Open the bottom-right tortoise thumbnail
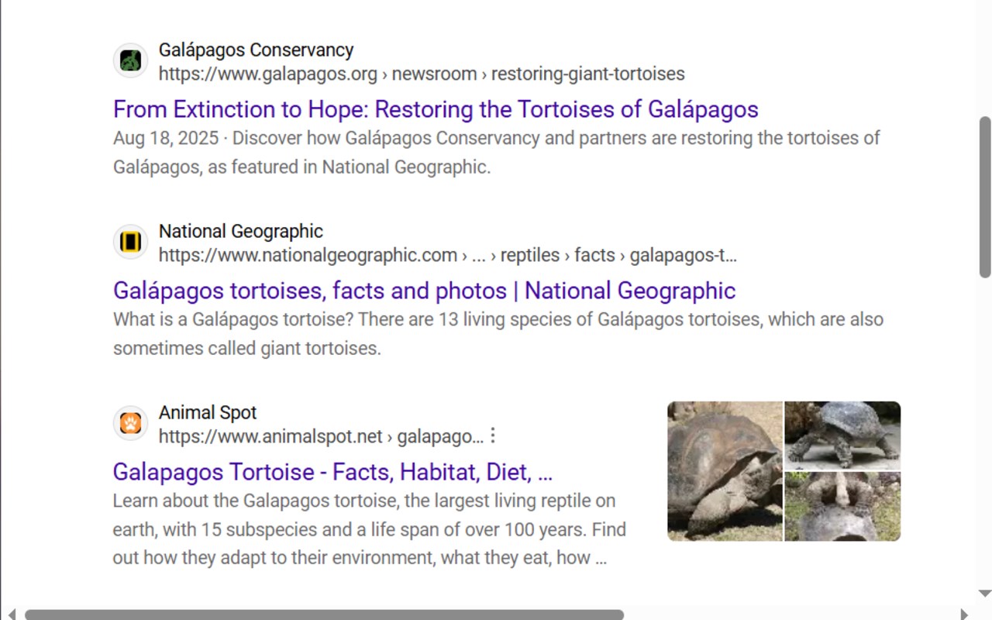 [x=842, y=507]
